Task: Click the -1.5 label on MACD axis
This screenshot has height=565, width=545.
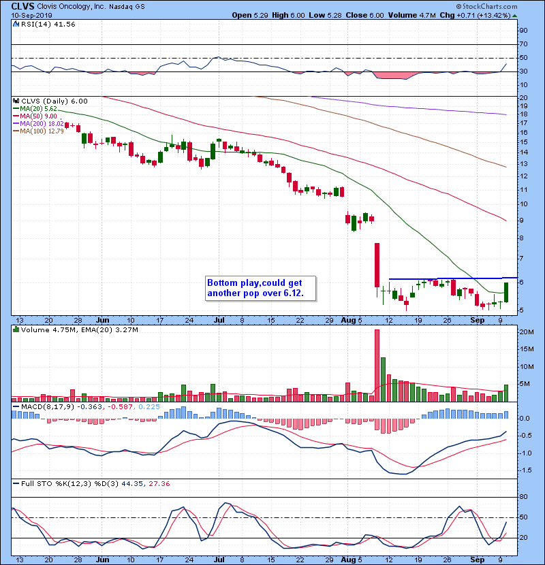Action: 525,470
